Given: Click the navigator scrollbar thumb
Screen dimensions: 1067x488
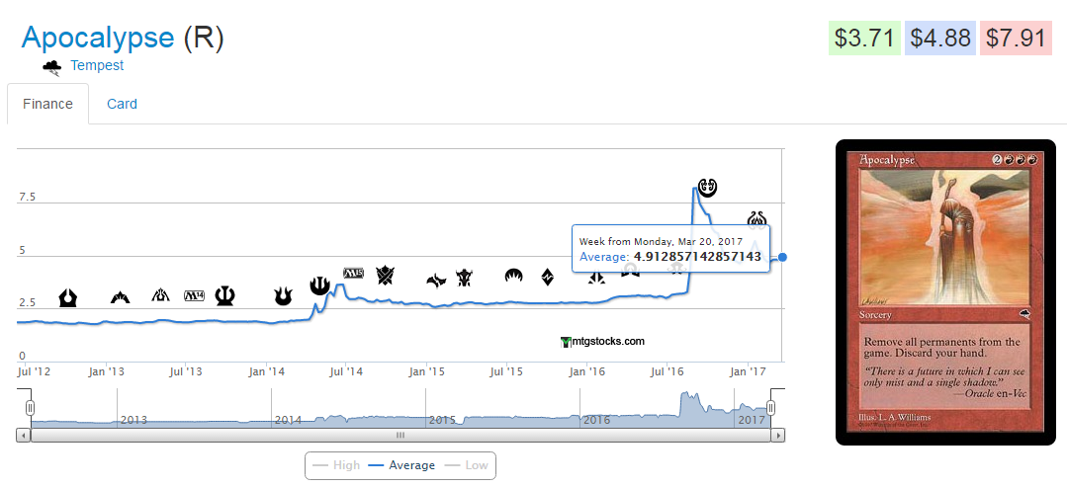Looking at the screenshot, I should tap(400, 435).
